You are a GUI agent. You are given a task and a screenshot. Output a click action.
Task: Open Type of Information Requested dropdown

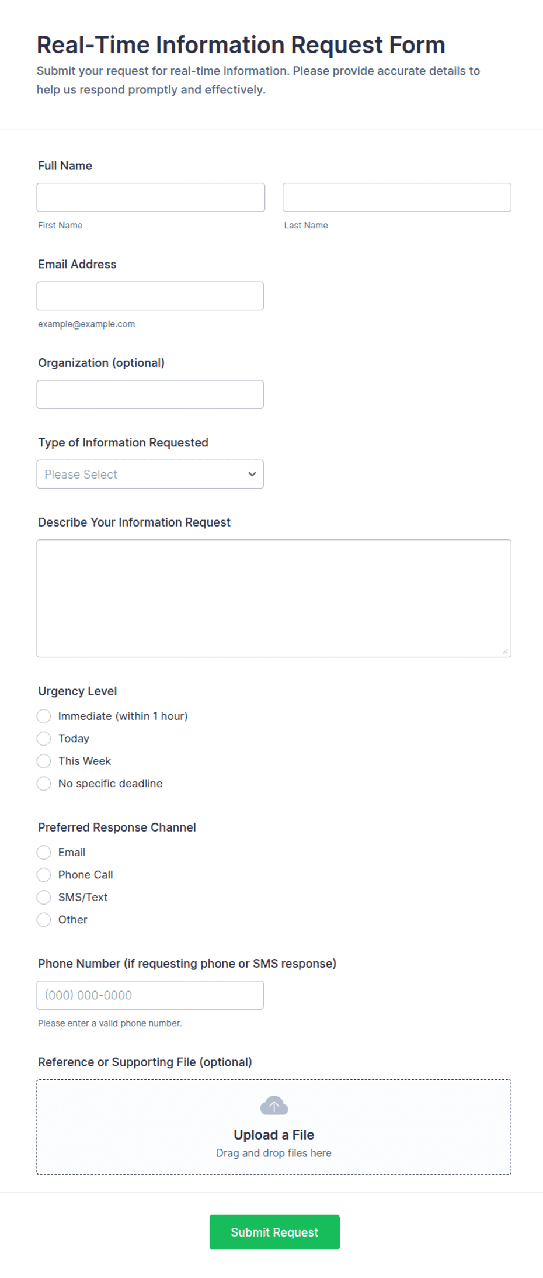(150, 474)
